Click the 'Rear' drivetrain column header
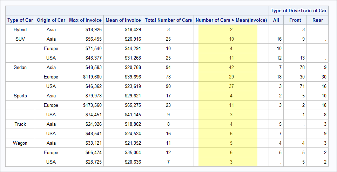The image size is (337, 172). (318, 20)
